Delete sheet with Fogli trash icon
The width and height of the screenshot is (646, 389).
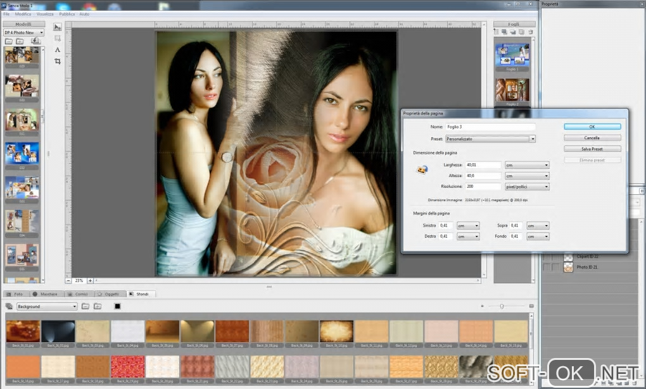(530, 32)
